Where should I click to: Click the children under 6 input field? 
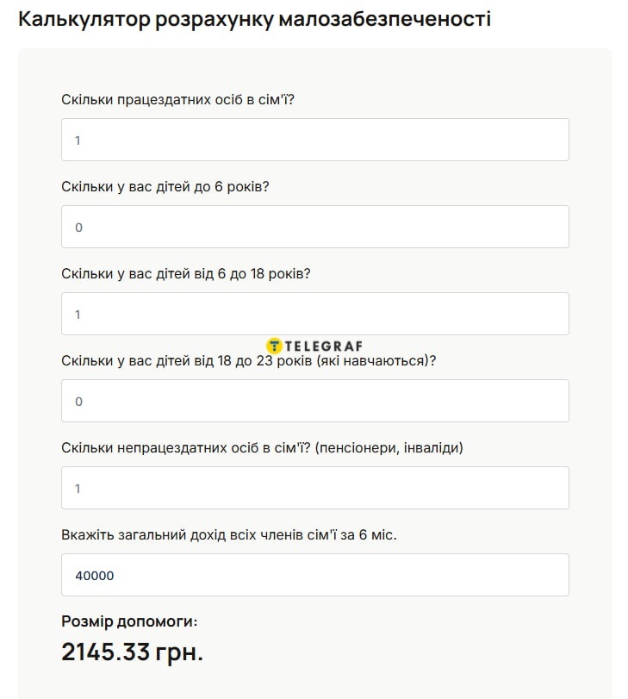pos(314,227)
